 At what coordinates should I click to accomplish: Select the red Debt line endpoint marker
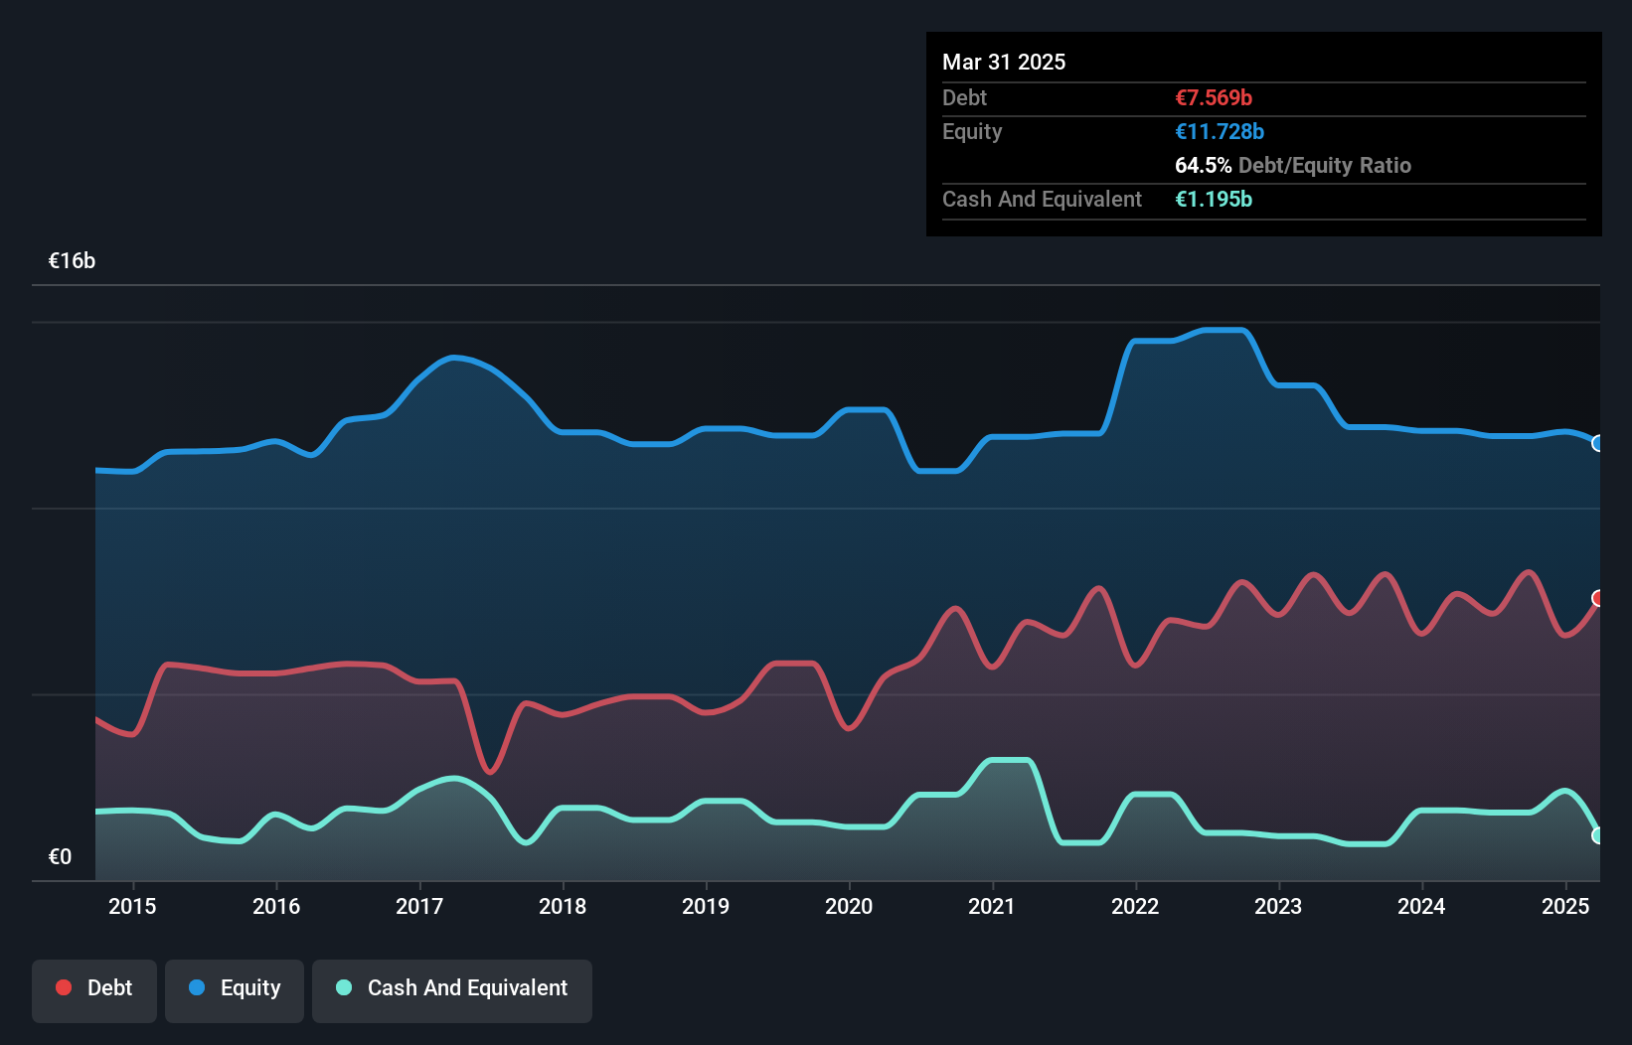(x=1598, y=598)
